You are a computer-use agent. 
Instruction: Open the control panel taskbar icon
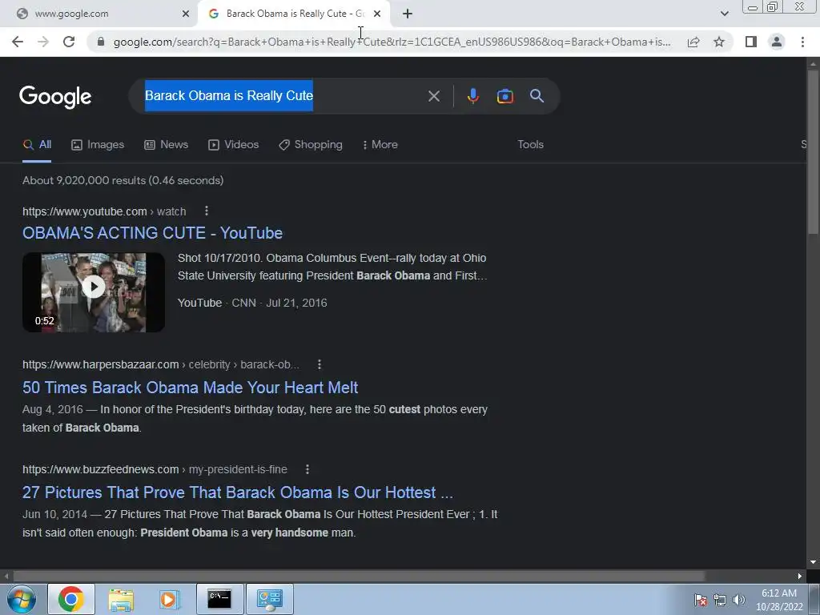270,599
